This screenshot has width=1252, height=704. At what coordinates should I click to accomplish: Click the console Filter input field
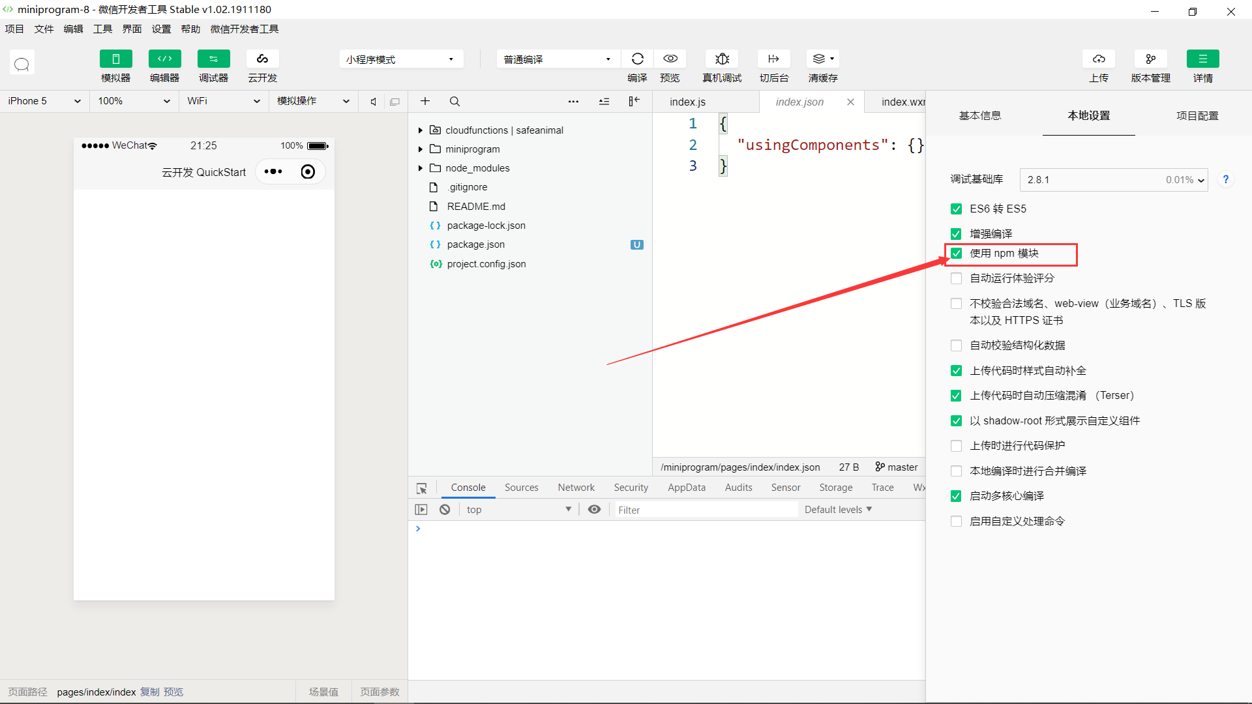pos(704,510)
